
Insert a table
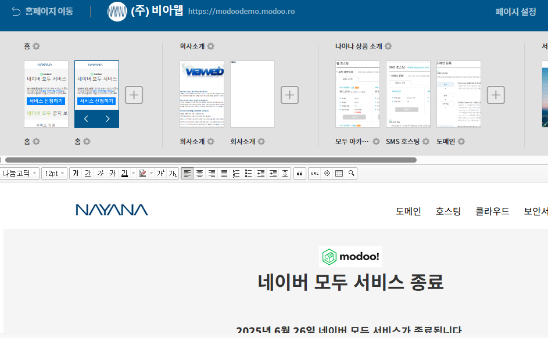(x=339, y=173)
